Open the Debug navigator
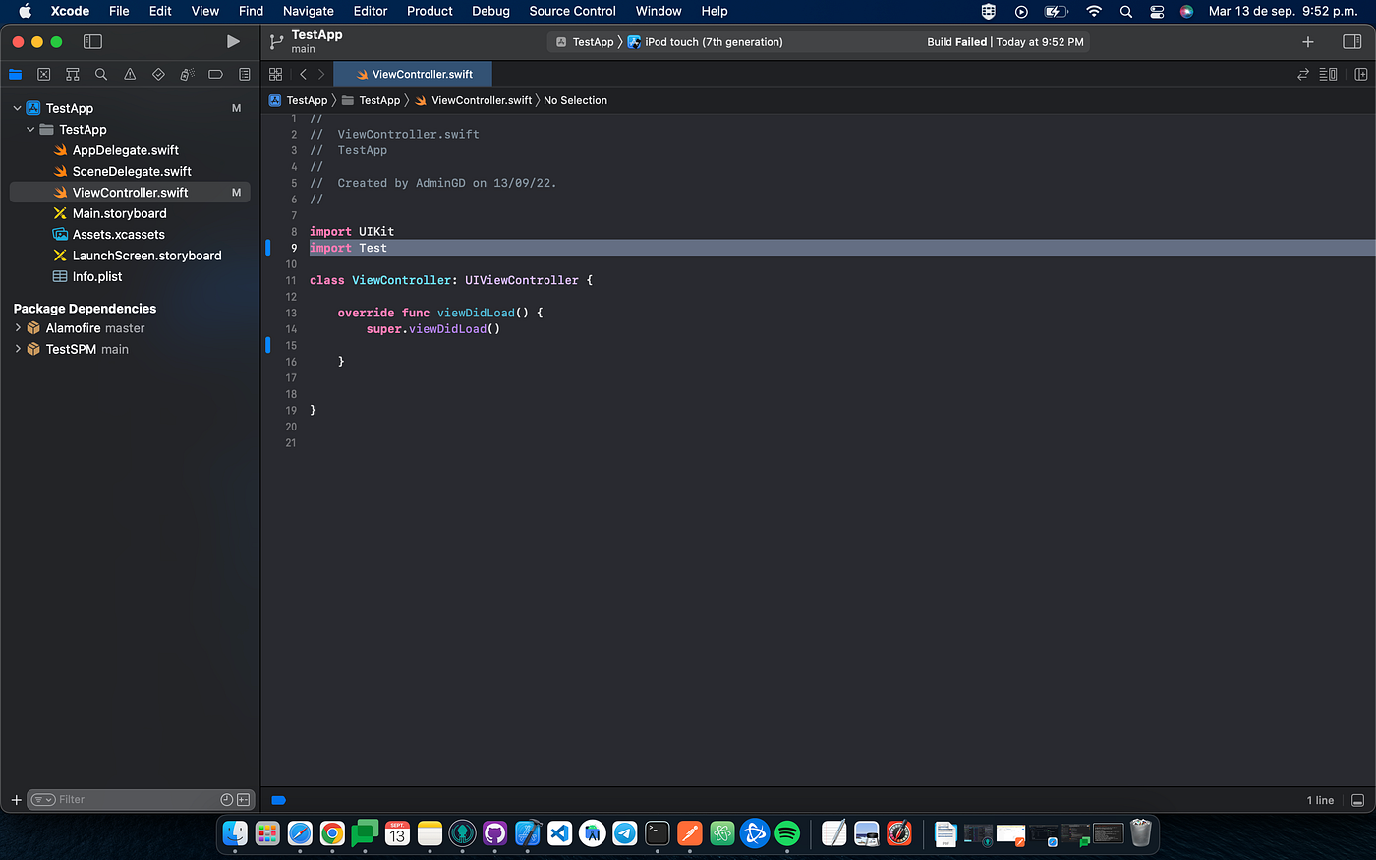The height and width of the screenshot is (860, 1376). 187,74
